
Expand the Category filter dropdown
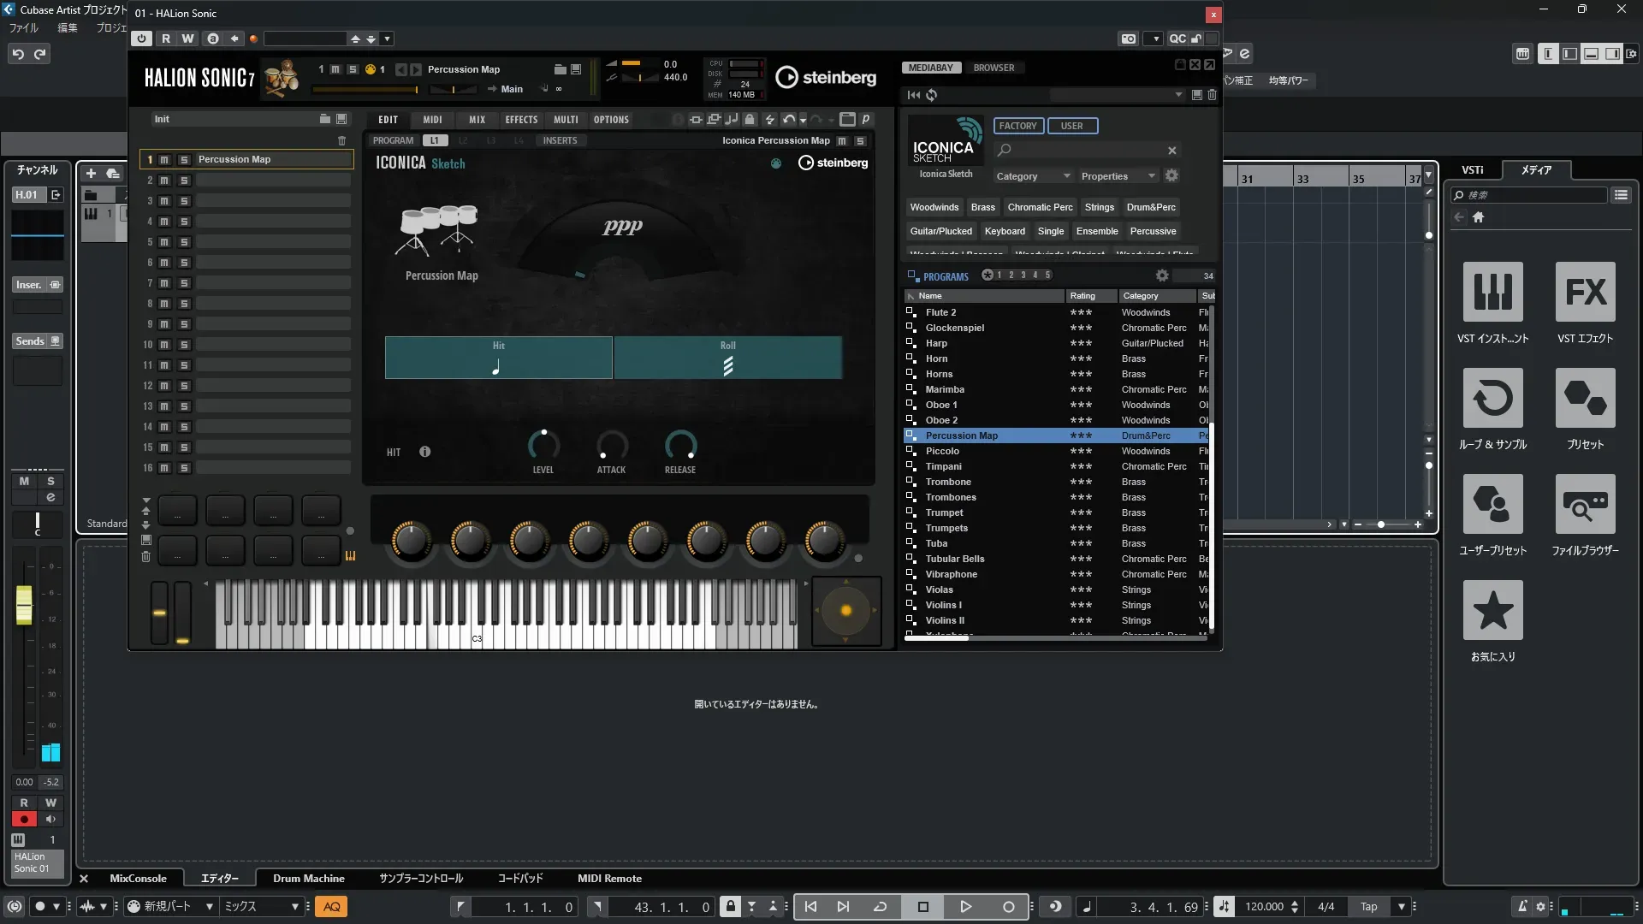tap(1033, 176)
